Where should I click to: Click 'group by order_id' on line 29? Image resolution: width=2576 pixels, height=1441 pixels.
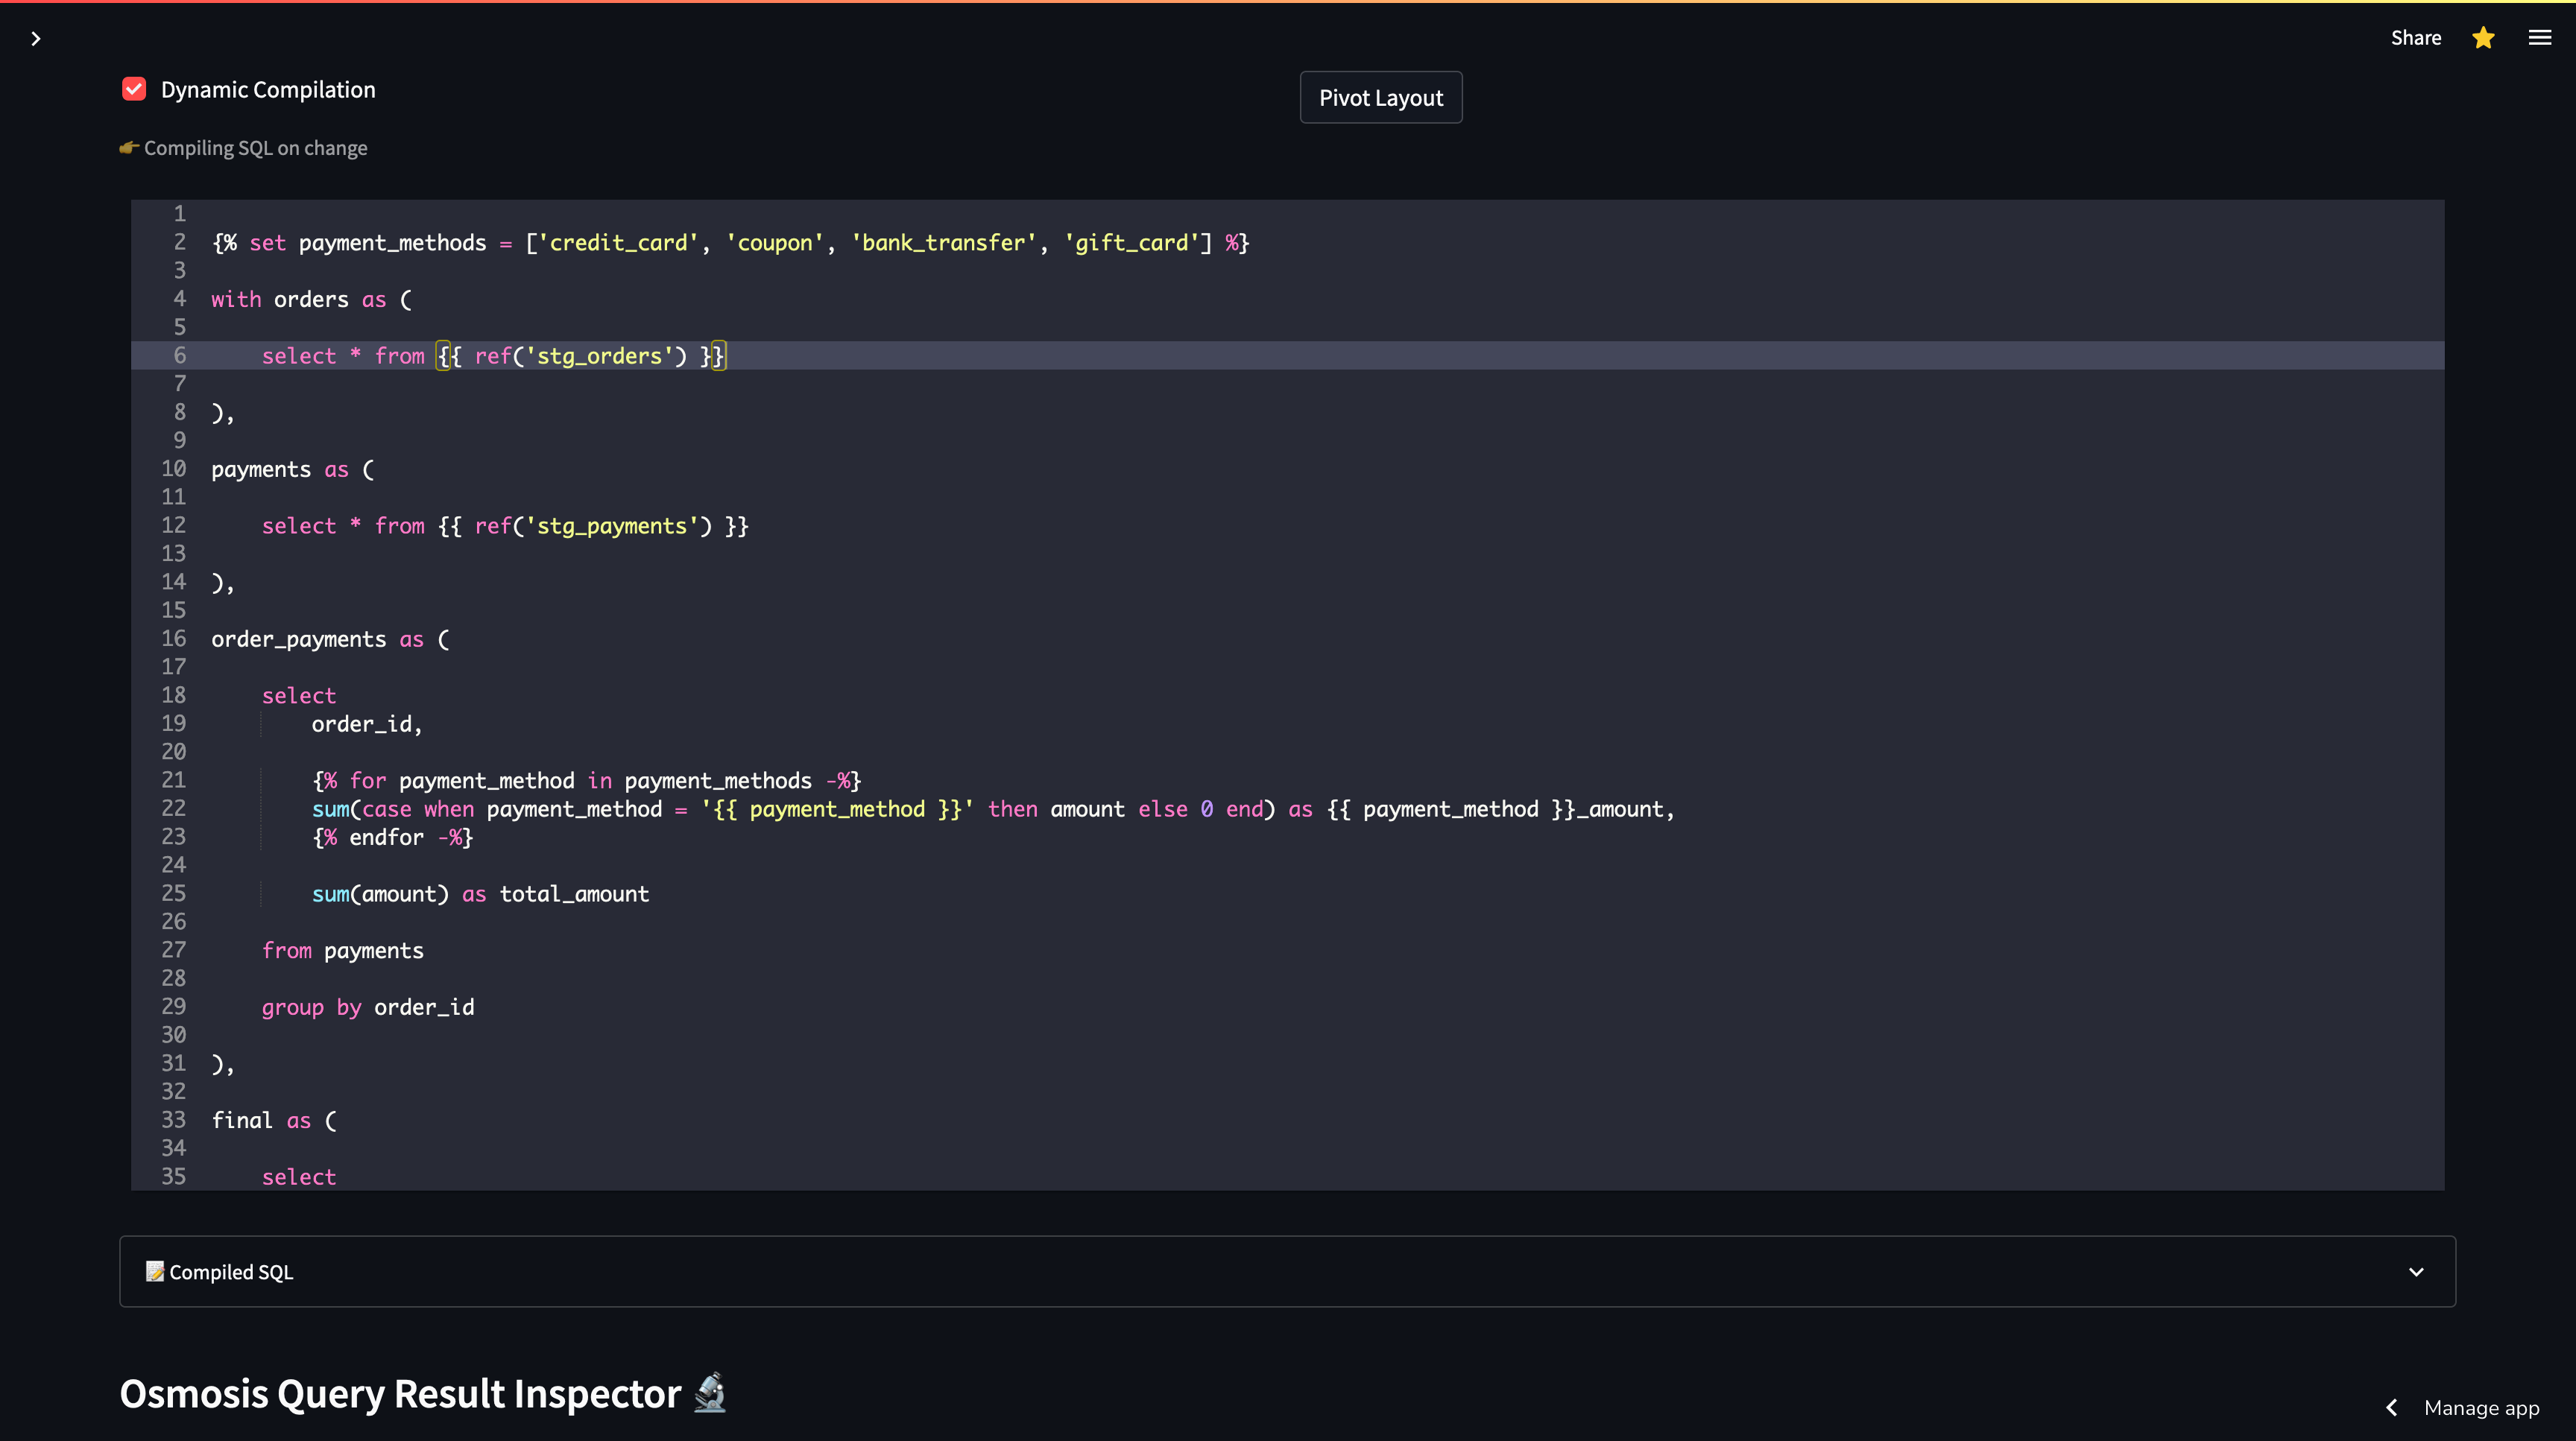click(368, 1007)
